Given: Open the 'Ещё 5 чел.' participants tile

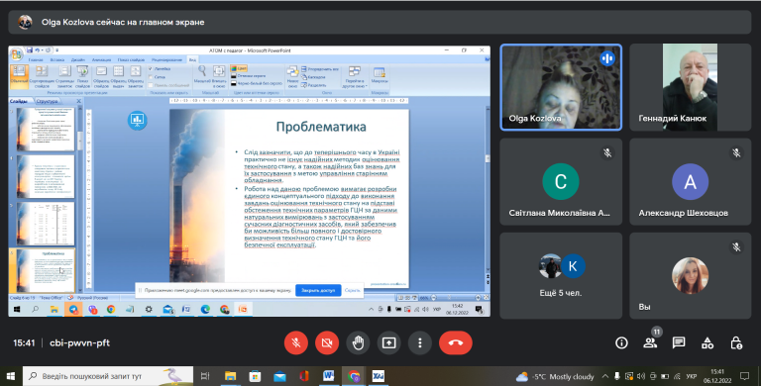Looking at the screenshot, I should 561,275.
